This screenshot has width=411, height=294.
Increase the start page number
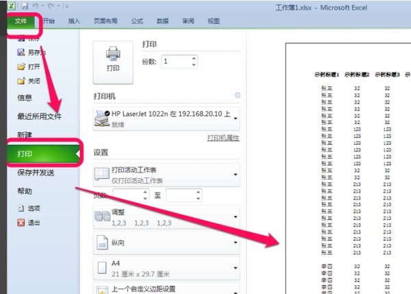145,193
